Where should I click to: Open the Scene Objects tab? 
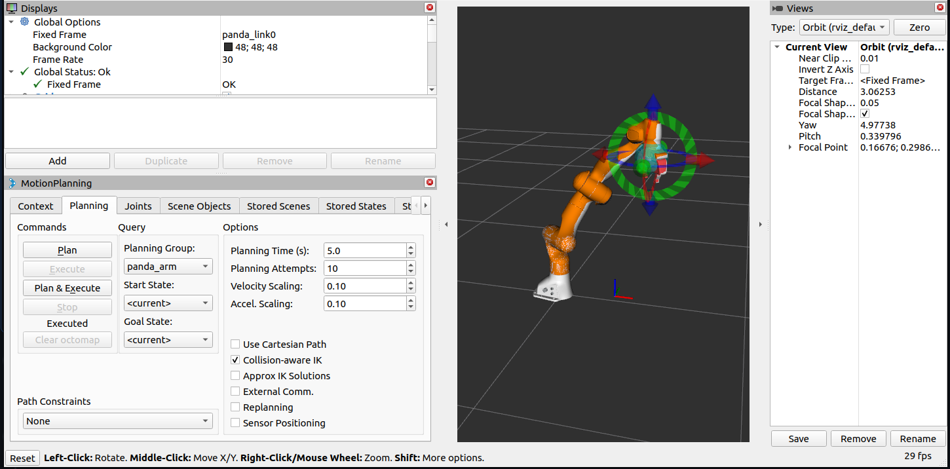[x=199, y=206]
